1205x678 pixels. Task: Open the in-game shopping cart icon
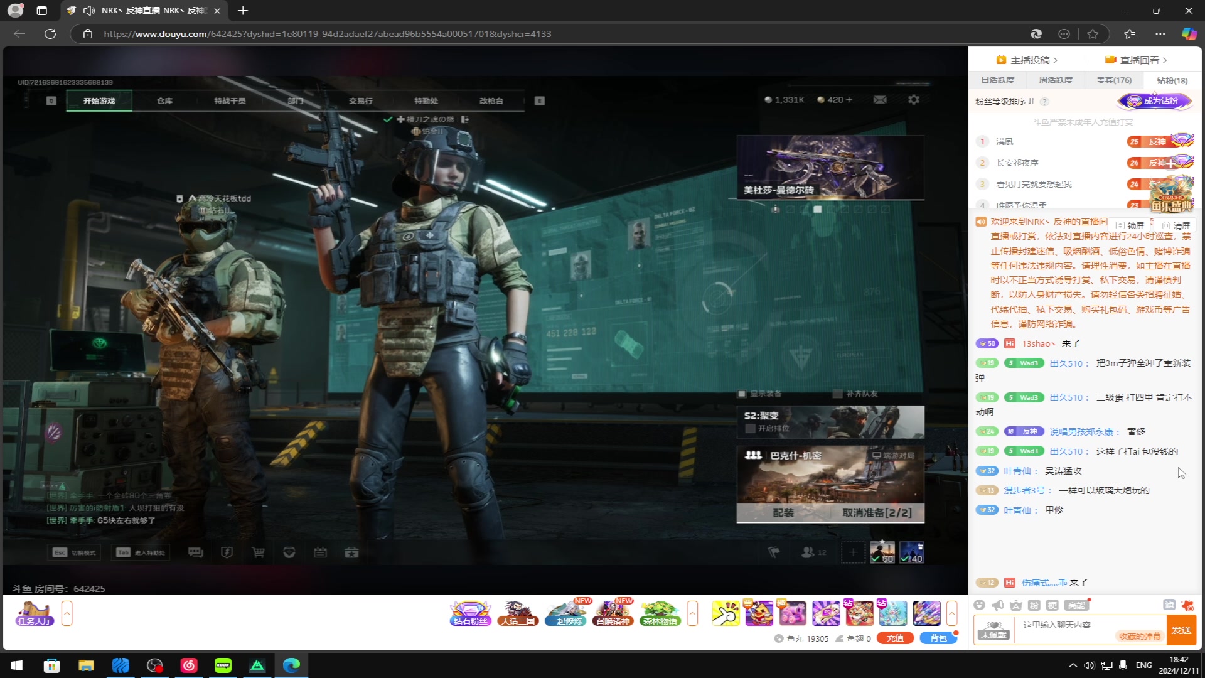(x=258, y=552)
